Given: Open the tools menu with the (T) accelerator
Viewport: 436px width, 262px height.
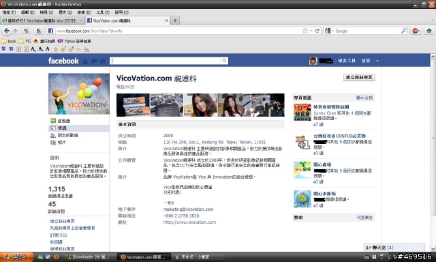Looking at the screenshot, I should (103, 12).
